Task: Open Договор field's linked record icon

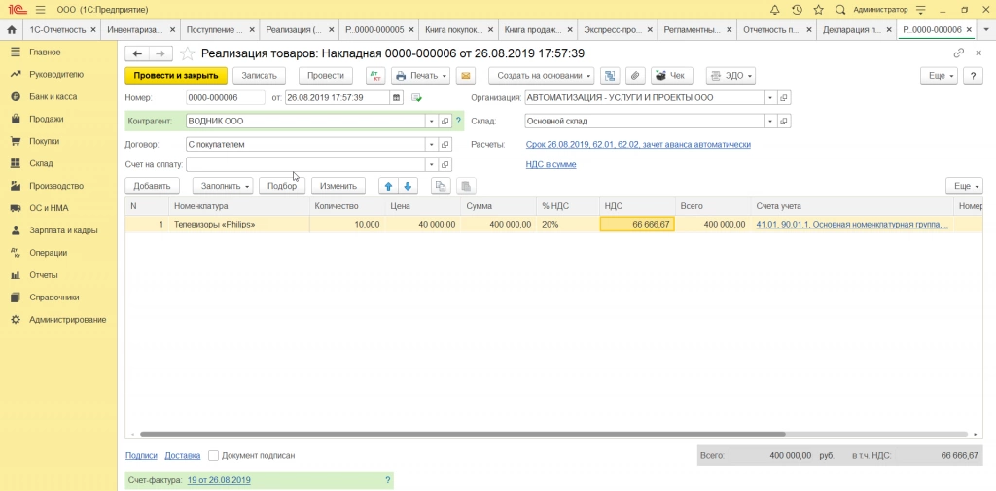Action: 445,144
